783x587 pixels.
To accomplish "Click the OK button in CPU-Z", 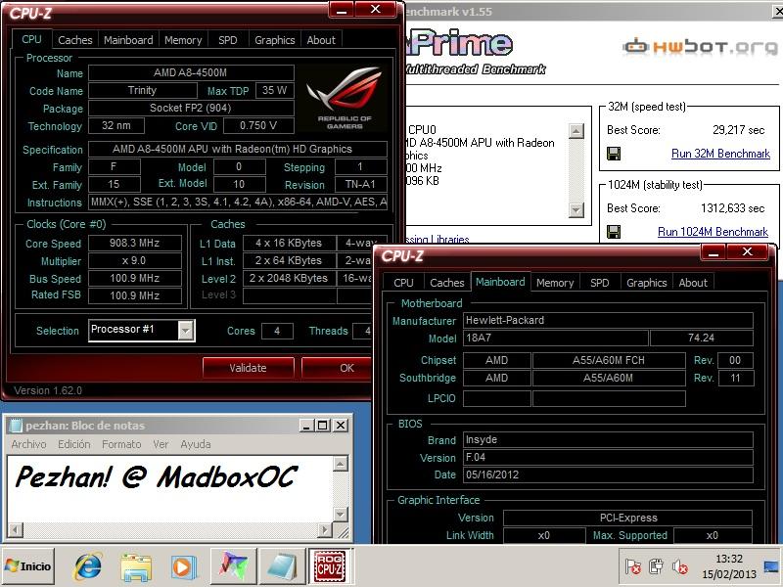I will (x=338, y=368).
